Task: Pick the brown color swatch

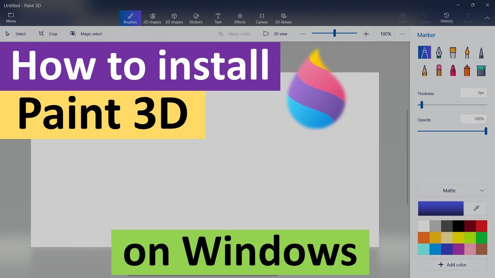Action: click(481, 249)
